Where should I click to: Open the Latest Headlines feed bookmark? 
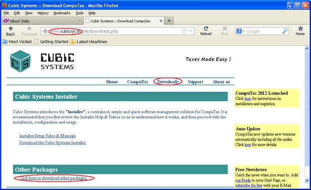tap(89, 42)
